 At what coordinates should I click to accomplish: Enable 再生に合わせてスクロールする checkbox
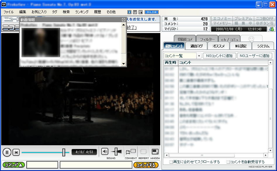pyautogui.click(x=171, y=162)
